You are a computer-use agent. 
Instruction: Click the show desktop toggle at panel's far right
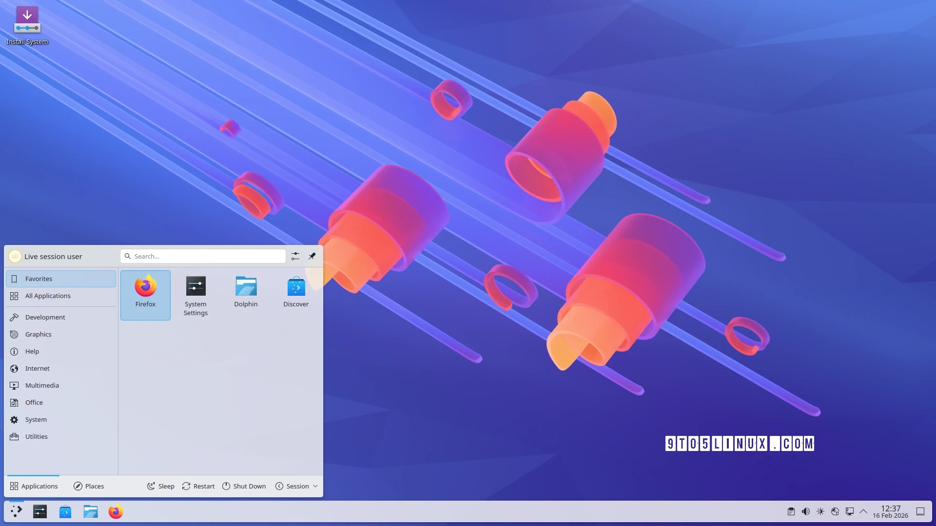[921, 511]
